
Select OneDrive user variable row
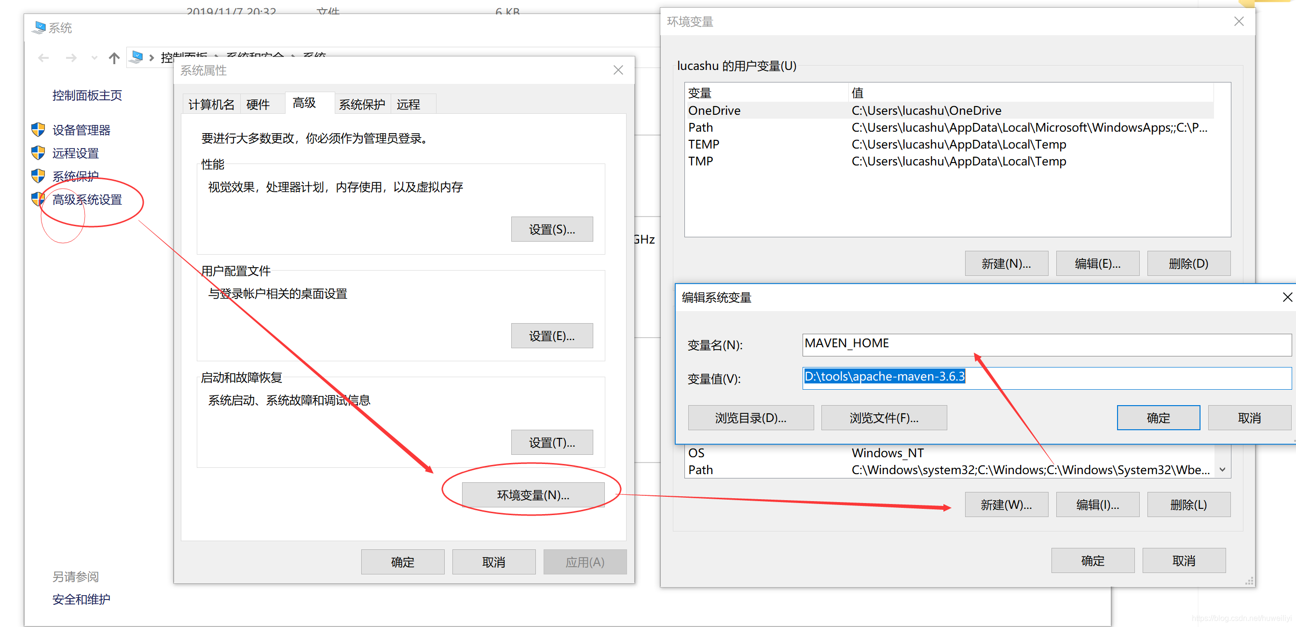click(950, 110)
